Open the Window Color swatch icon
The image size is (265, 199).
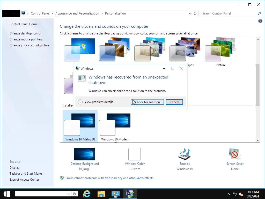pos(135,154)
